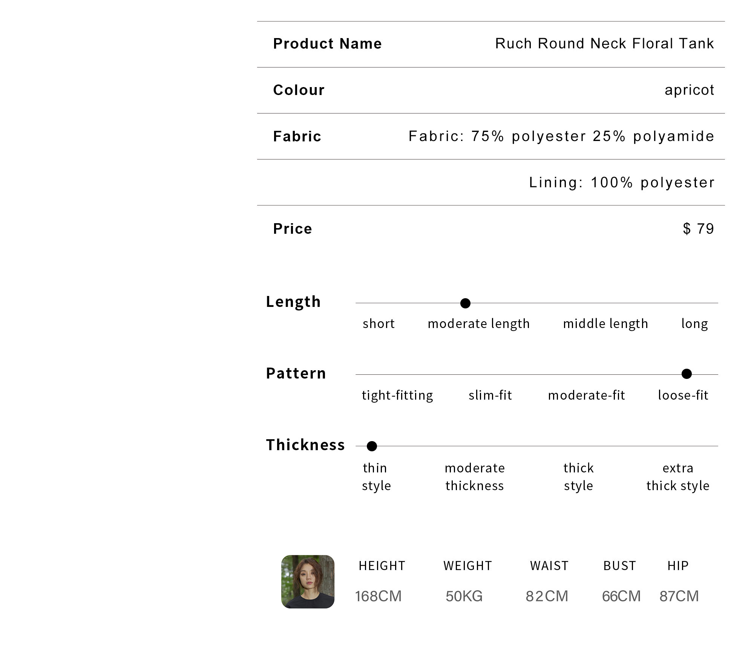
Task: Select the 'moderate length' label
Action: (x=478, y=324)
